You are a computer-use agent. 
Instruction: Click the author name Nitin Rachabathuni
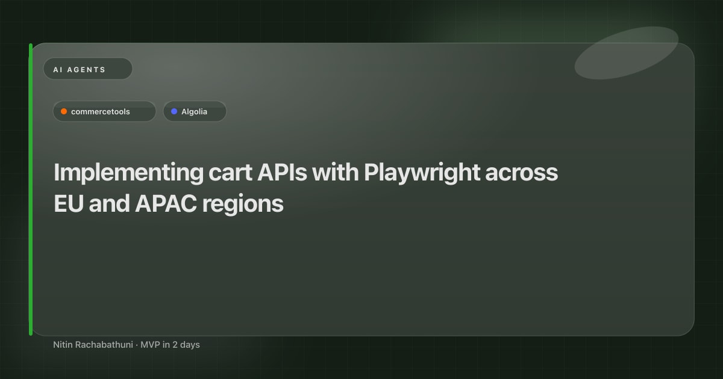pyautogui.click(x=93, y=345)
